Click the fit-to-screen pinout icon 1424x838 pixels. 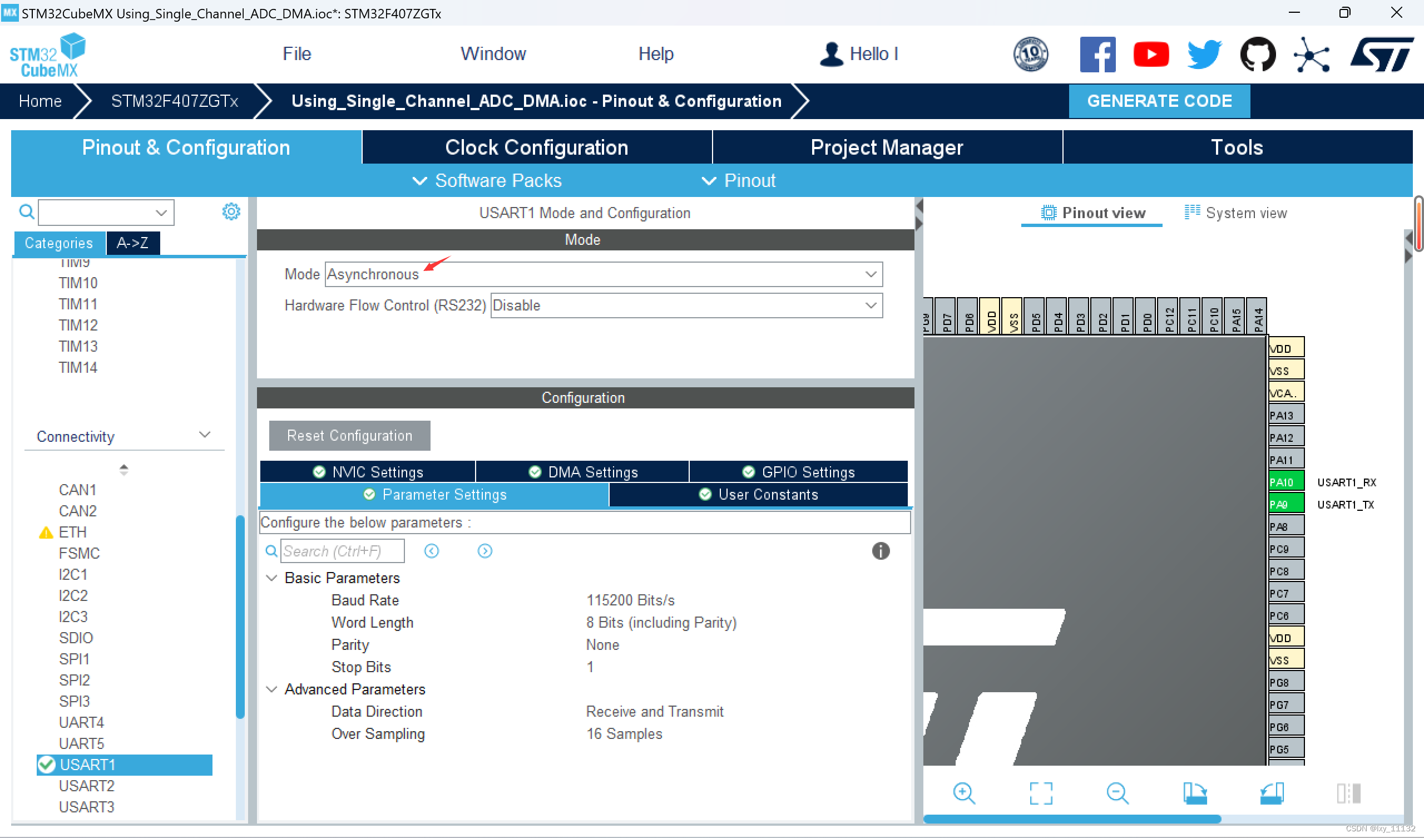point(1040,793)
